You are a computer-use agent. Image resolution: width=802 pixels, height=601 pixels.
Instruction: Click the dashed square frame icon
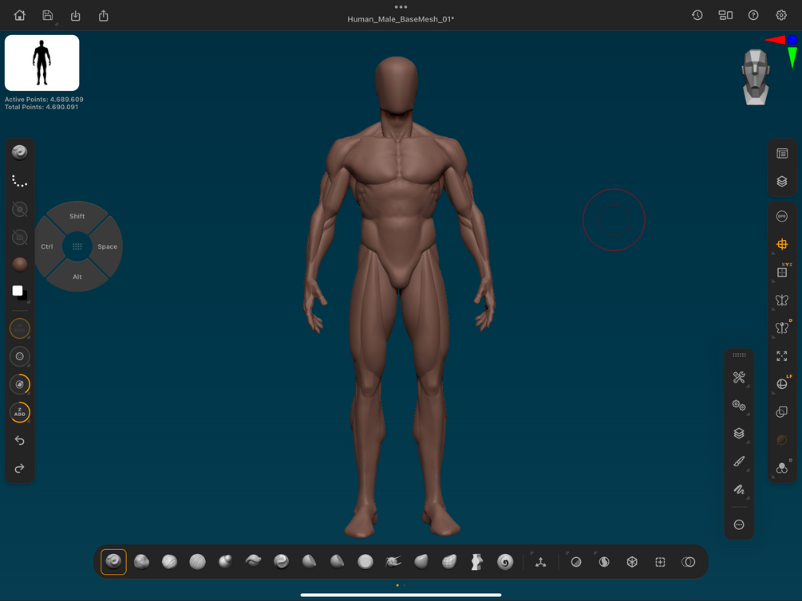(660, 562)
